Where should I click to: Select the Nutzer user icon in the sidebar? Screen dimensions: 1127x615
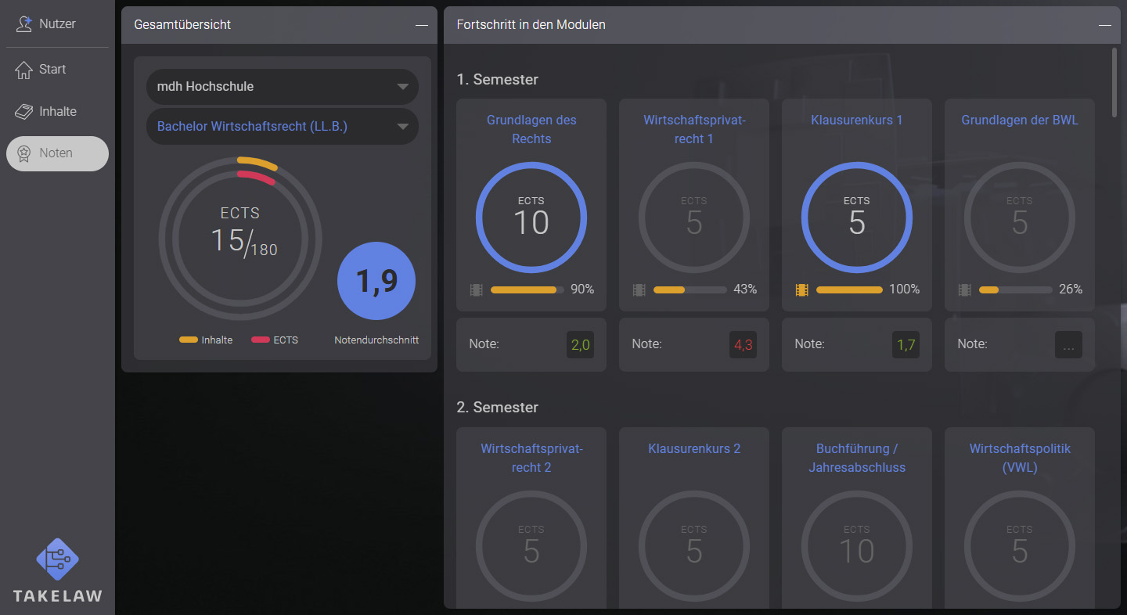click(x=22, y=23)
